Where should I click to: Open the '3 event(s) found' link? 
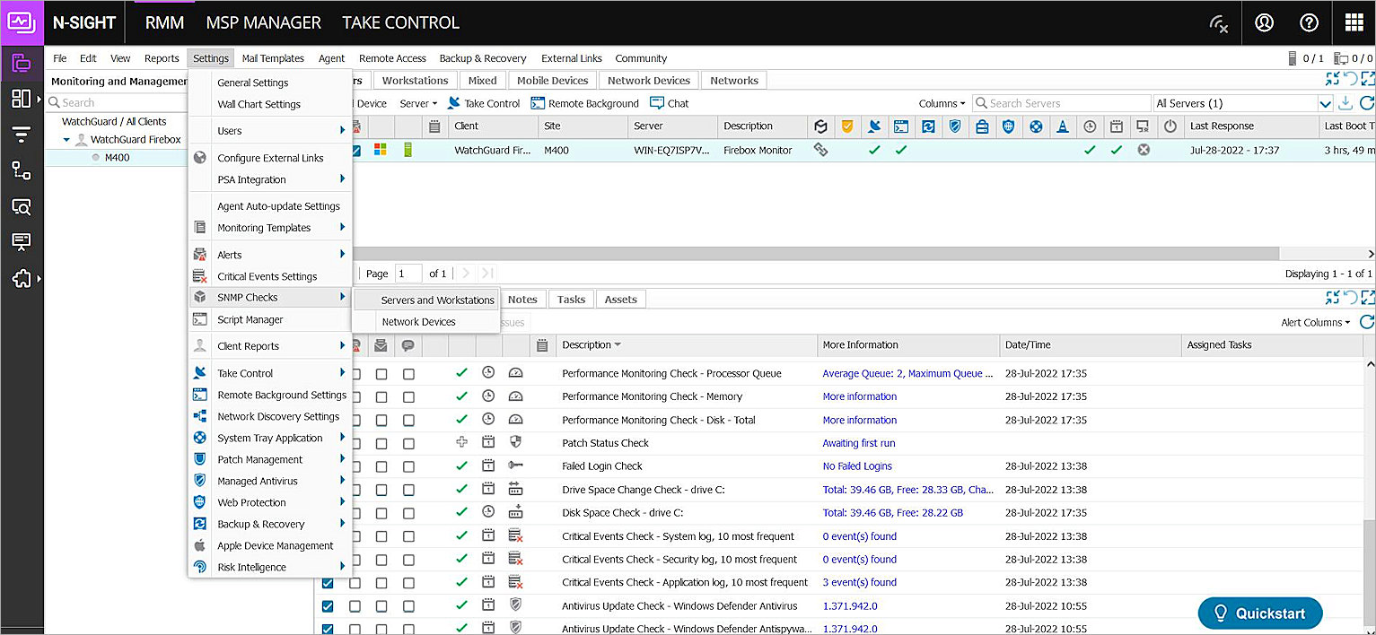point(859,582)
